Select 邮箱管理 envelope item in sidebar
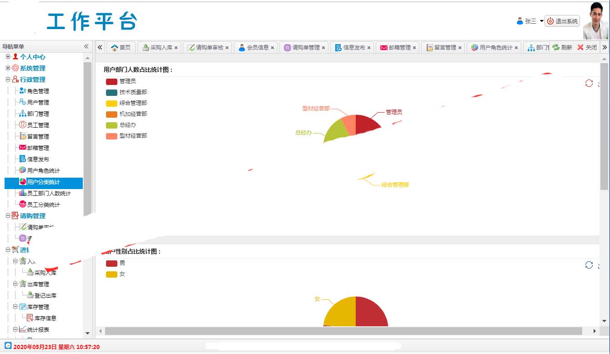 pos(38,148)
